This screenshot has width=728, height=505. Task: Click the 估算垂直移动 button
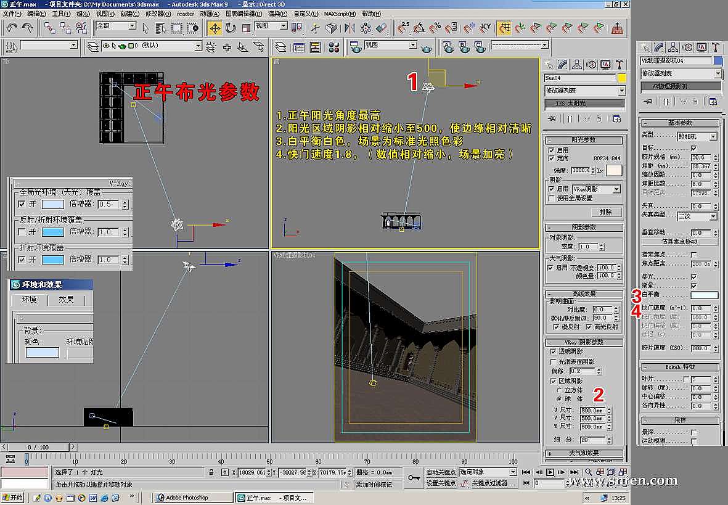tap(679, 241)
